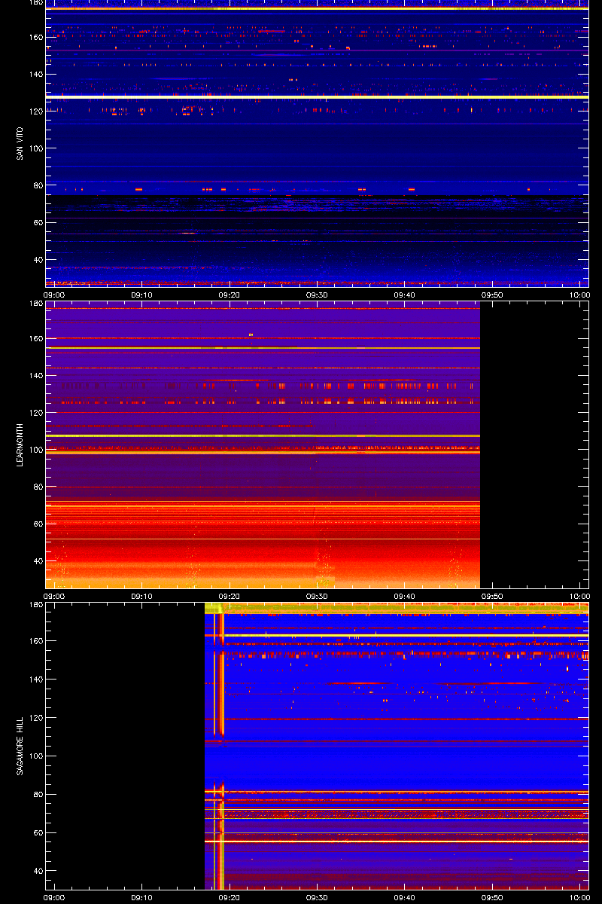Click the bright white band in San Vito
The width and height of the screenshot is (602, 904).
(317, 96)
